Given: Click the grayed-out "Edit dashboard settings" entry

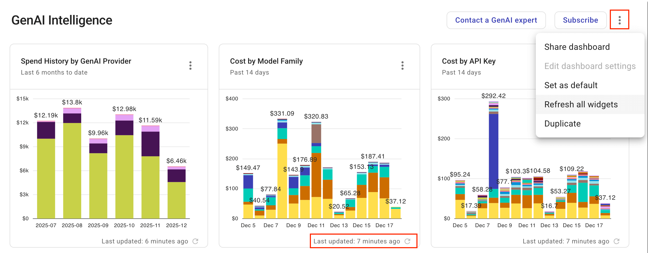Looking at the screenshot, I should [590, 66].
